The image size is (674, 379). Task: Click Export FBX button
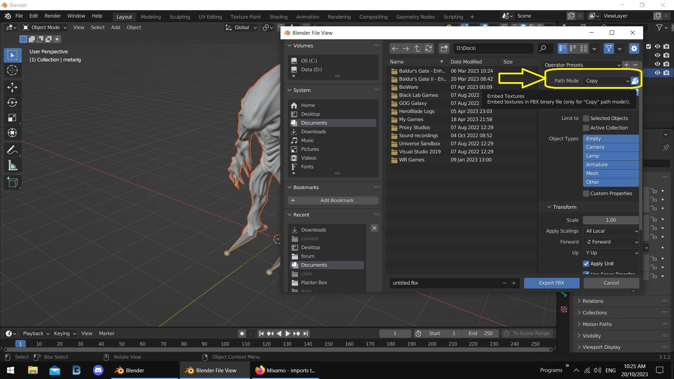click(551, 283)
